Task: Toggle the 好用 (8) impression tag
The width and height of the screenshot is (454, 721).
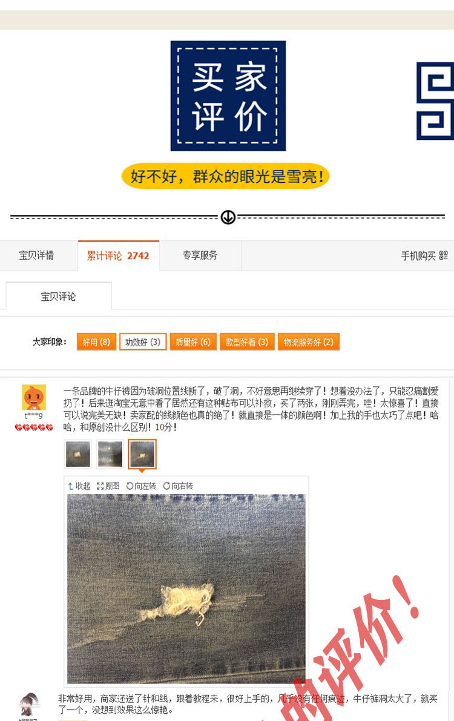Action: pos(96,342)
